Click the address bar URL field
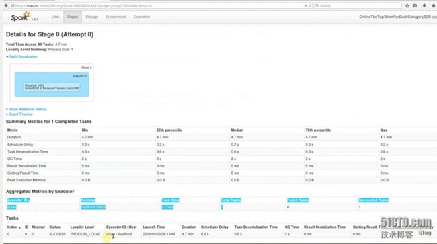This screenshot has height=244, width=437. [157, 5]
